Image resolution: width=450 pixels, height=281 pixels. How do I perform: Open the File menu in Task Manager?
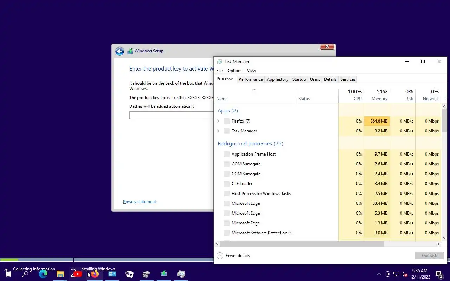coord(219,71)
